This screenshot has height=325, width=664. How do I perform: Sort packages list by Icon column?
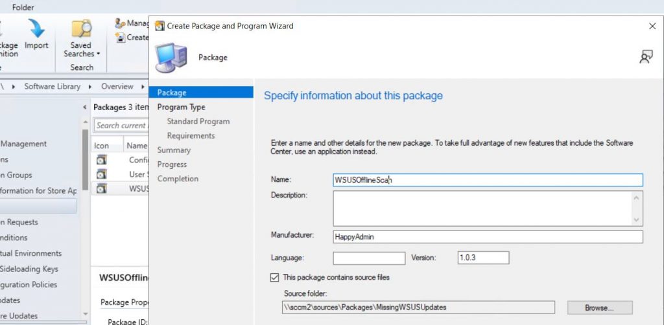coord(102,146)
